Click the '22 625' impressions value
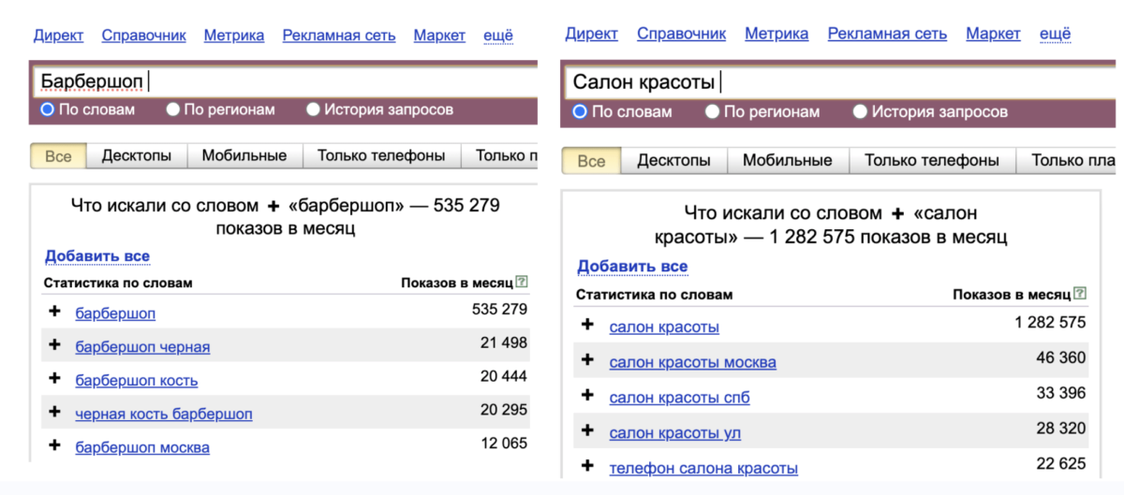 coord(1060,463)
